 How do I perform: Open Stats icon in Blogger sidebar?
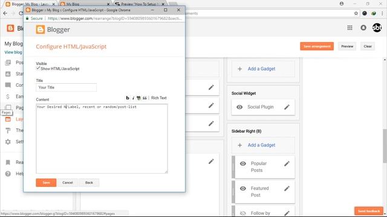pos(8,74)
